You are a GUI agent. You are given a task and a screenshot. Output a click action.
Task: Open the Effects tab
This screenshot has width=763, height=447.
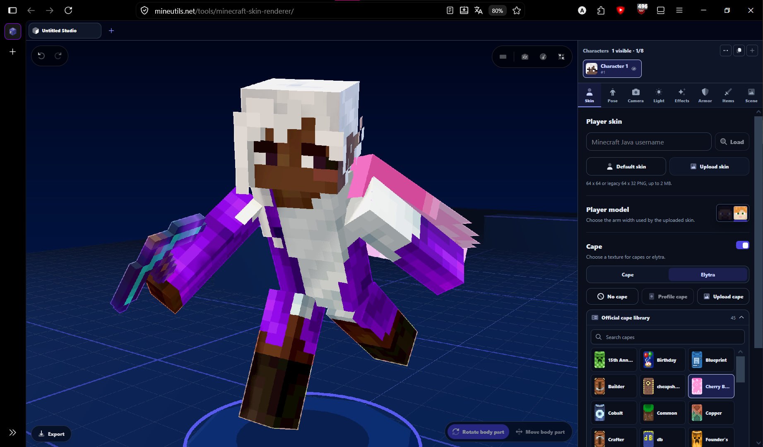682,95
